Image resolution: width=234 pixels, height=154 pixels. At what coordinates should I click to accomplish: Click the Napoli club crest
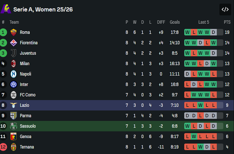pos(13,74)
